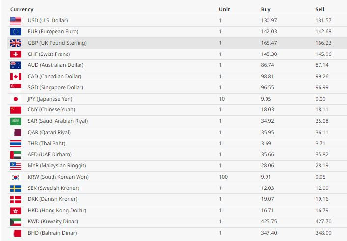Click the Saudi Arabian flag icon

coord(16,121)
